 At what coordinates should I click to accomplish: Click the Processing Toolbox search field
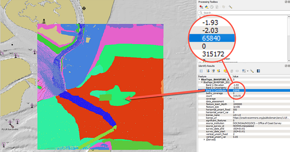pos(244,13)
